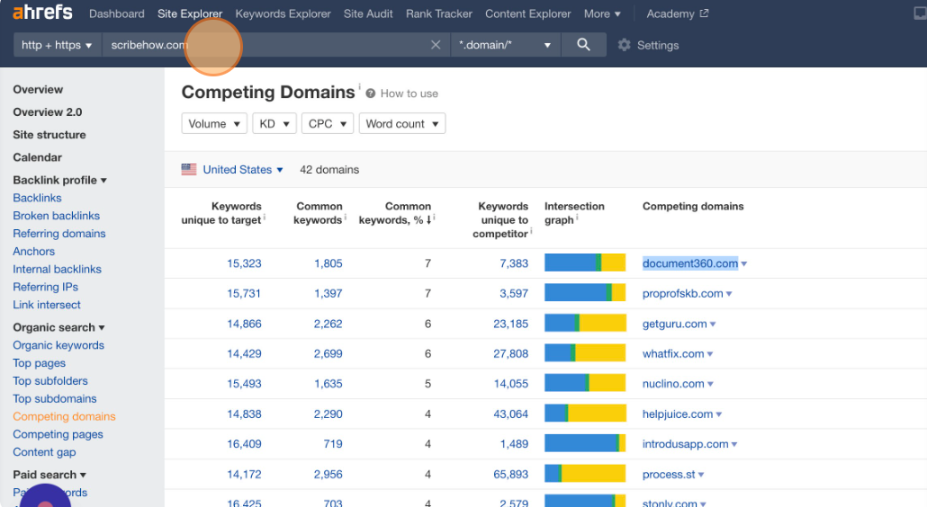
Task: Expand the whatfix.com domain dropdown arrow
Action: coord(710,354)
